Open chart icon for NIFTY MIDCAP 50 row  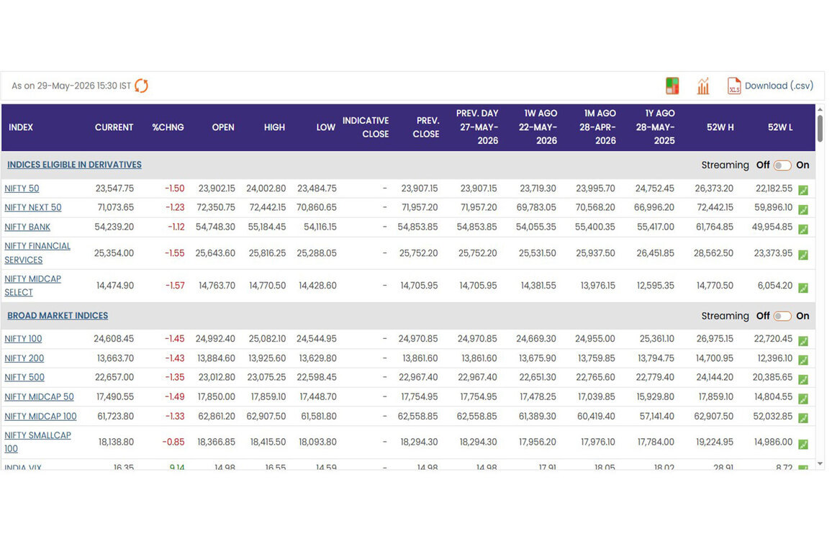[x=803, y=399]
